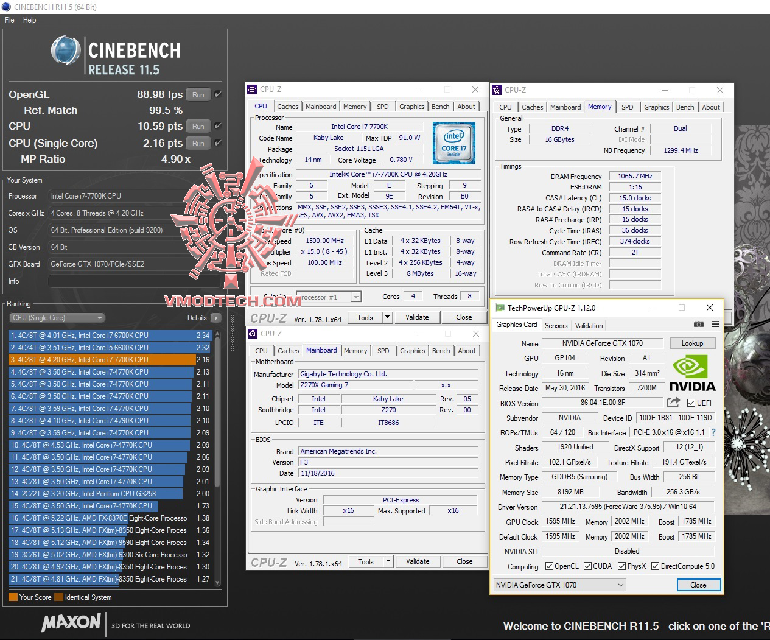The image size is (770, 640).
Task: Switch to the Sensors tab in GPU-Z
Action: [x=556, y=325]
